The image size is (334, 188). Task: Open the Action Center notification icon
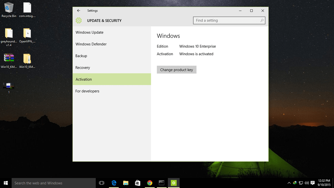[312, 183]
